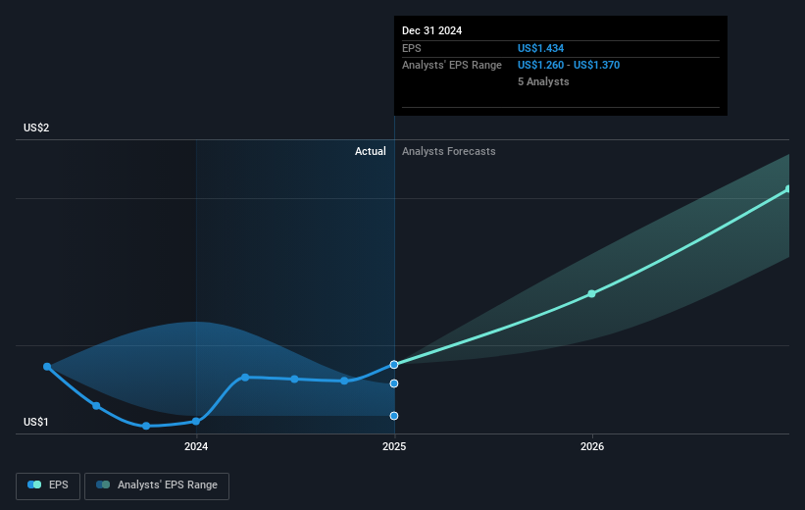
Task: Click the Analysts' EPS Range label in tooltip
Action: [x=452, y=65]
